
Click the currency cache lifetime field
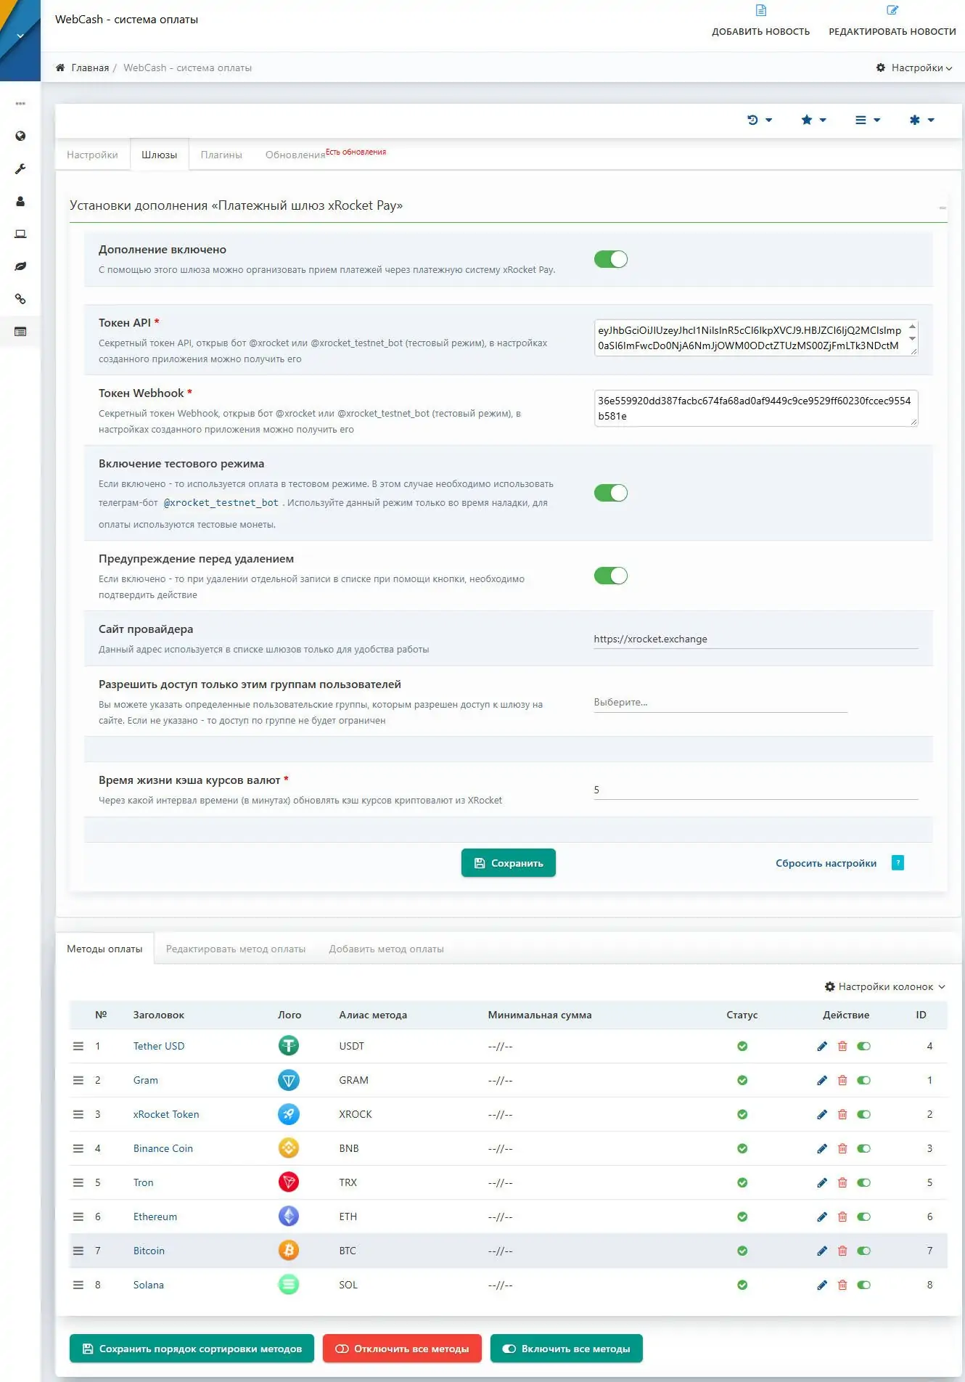tap(756, 790)
